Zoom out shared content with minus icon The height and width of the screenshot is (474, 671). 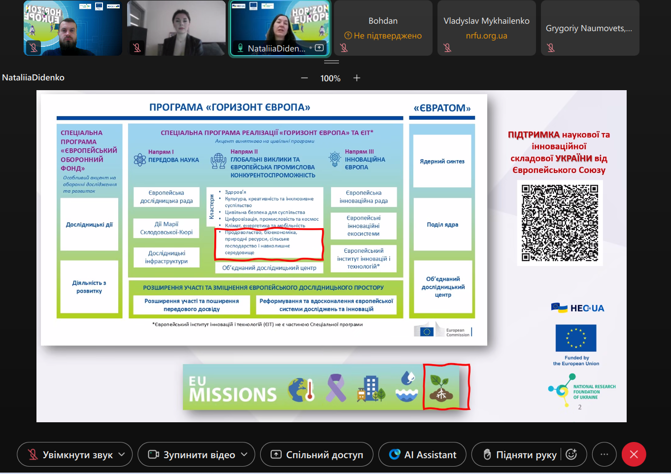click(x=304, y=78)
